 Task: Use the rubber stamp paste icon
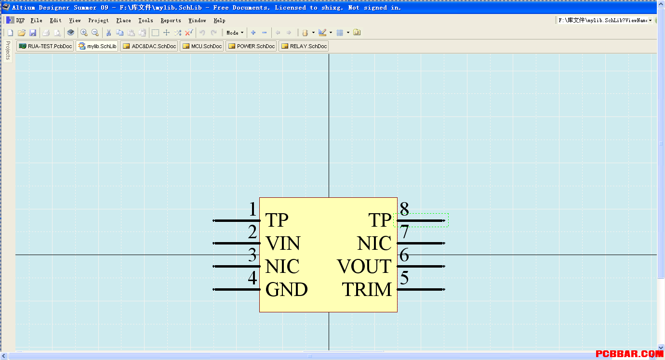(x=142, y=33)
